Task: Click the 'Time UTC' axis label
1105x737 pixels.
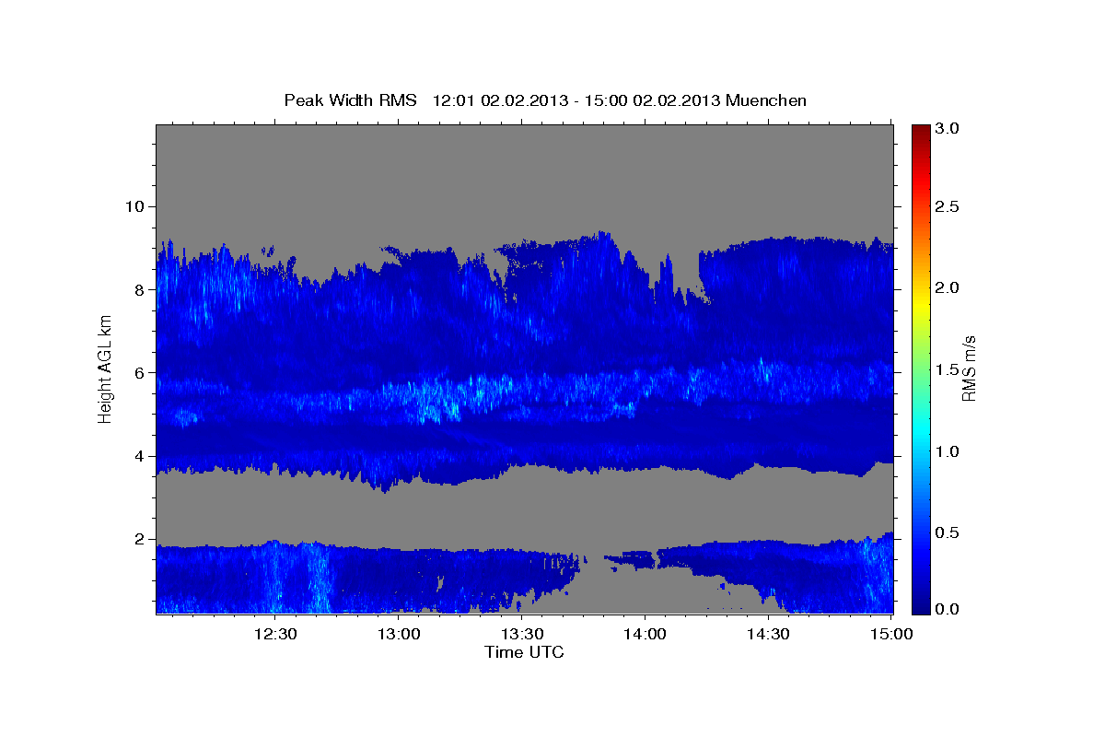Action: pyautogui.click(x=524, y=652)
